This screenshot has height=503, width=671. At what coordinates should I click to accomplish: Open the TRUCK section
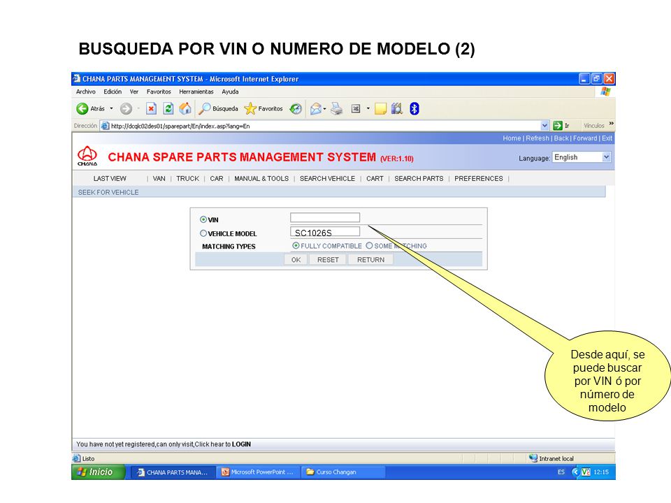pos(188,178)
